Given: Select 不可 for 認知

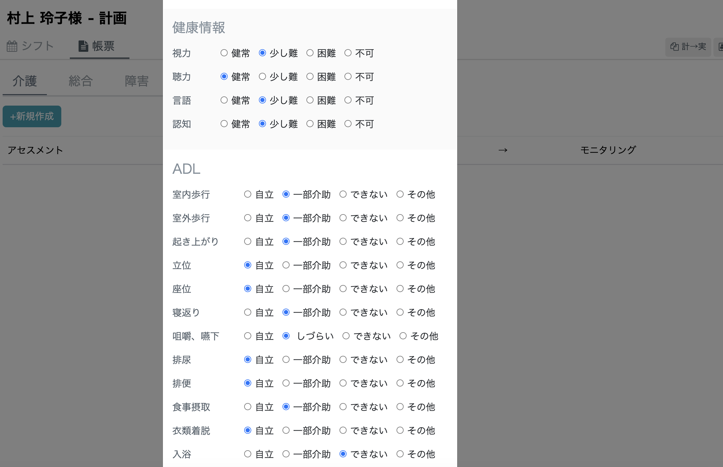Looking at the screenshot, I should 348,124.
